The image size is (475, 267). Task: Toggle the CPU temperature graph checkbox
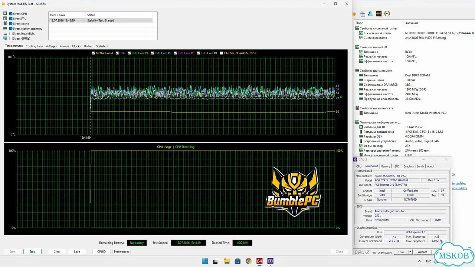point(117,53)
